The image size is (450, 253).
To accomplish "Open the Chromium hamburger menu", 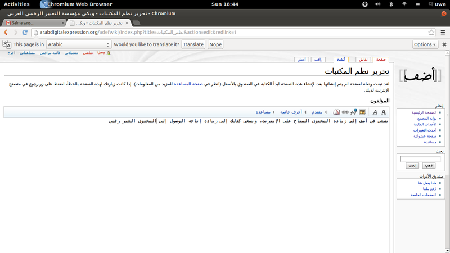I will pyautogui.click(x=443, y=33).
